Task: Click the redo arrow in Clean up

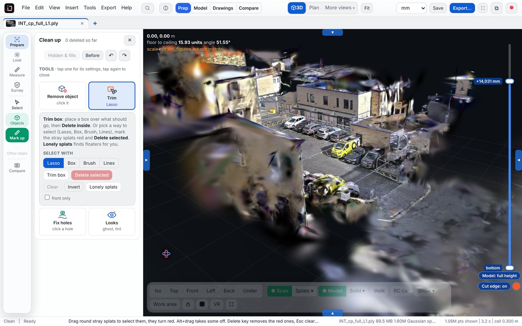Action: (x=124, y=55)
